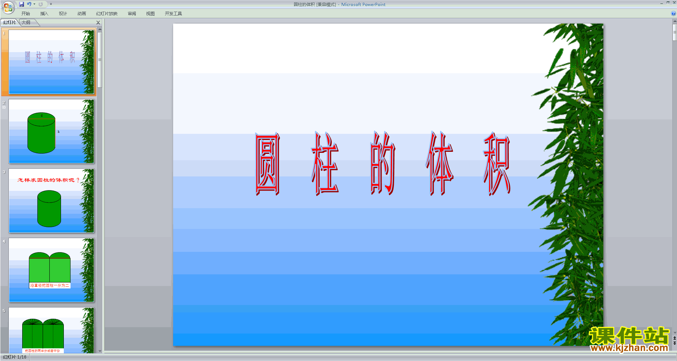Image resolution: width=677 pixels, height=361 pixels.
Task: Open the Customize Quick Access Toolbar dropdown
Action: click(x=51, y=4)
